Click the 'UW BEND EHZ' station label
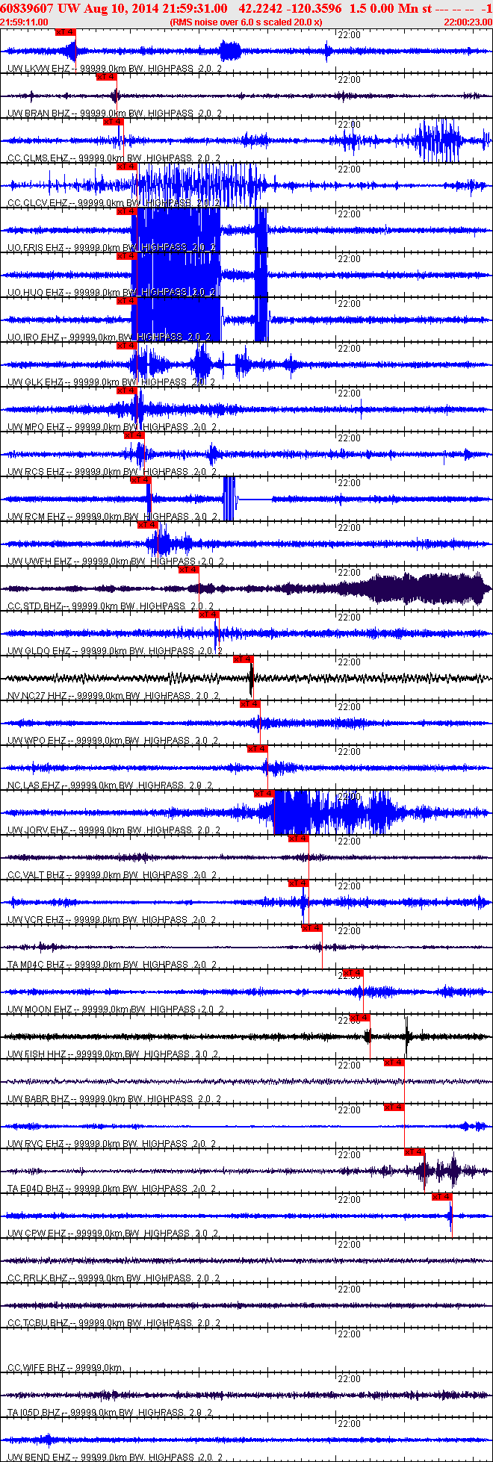The width and height of the screenshot is (493, 1462). (x=39, y=1458)
